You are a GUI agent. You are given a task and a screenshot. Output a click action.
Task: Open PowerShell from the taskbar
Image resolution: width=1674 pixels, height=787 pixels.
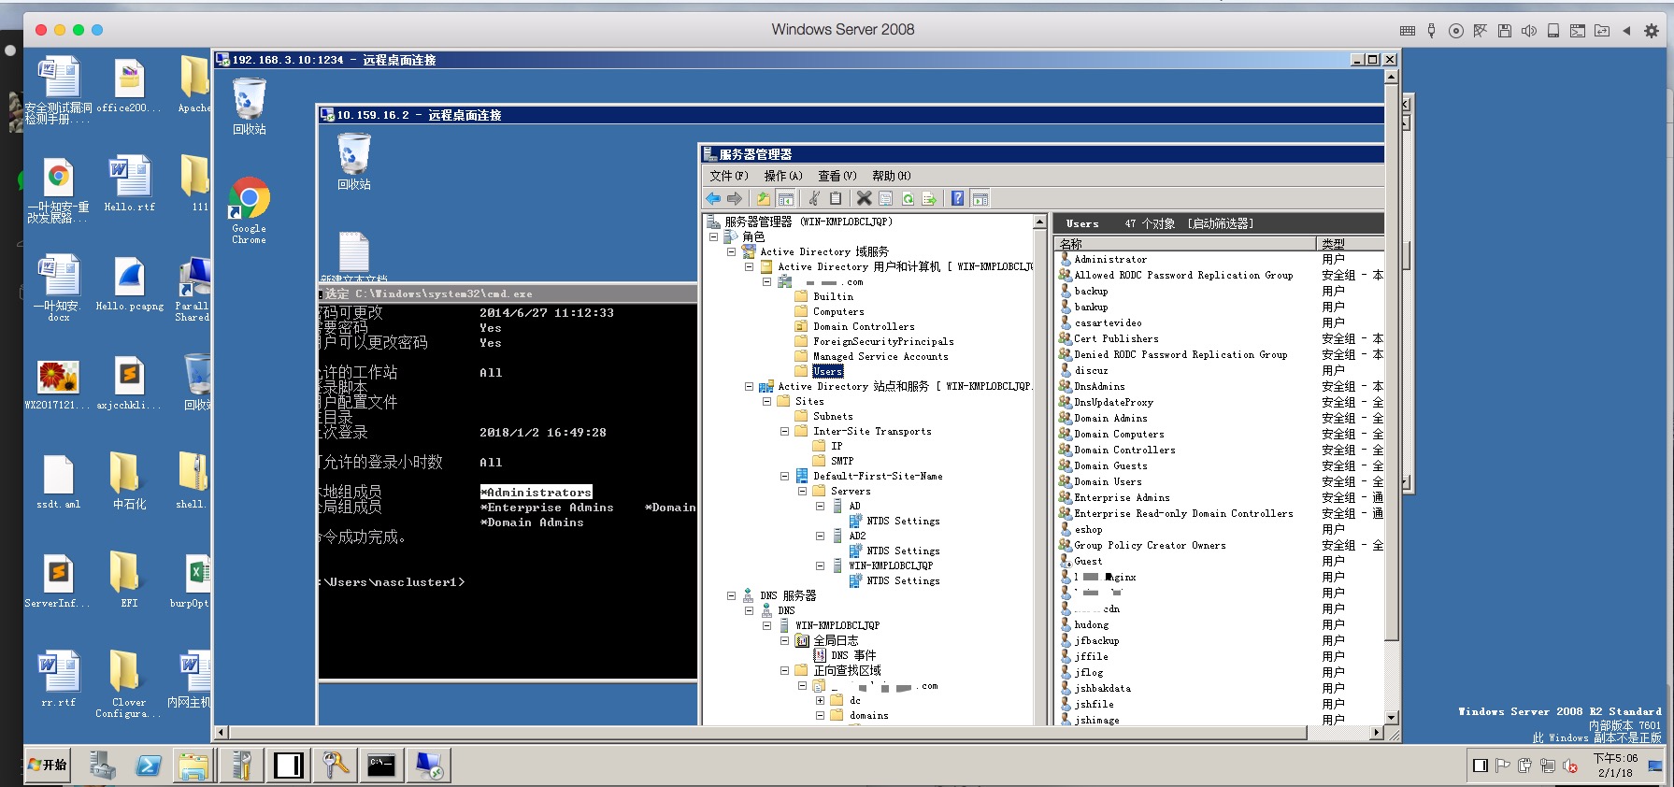tap(149, 766)
